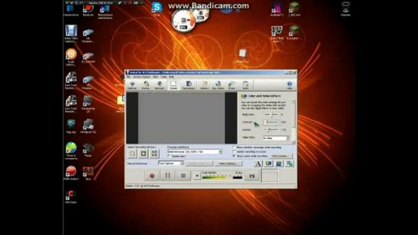The width and height of the screenshot is (418, 235).
Task: Open the Recycle Bin desktop icon
Action: [x=346, y=9]
